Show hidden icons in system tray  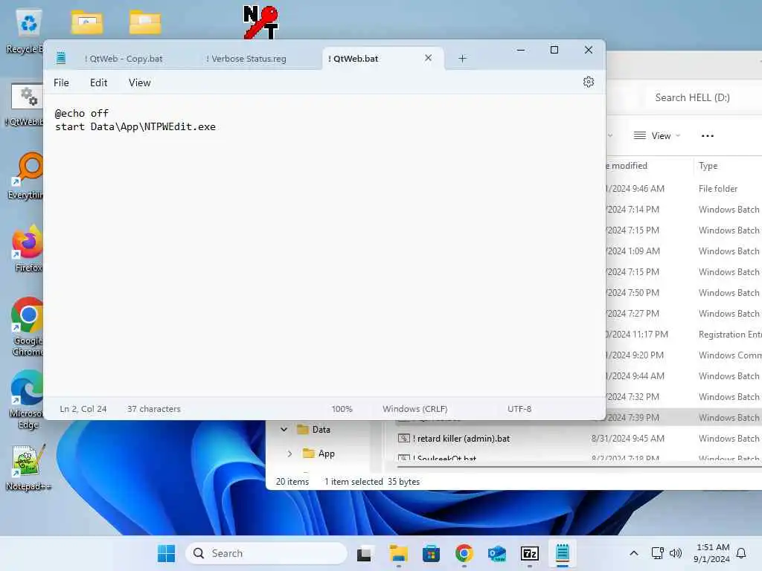[x=634, y=553]
